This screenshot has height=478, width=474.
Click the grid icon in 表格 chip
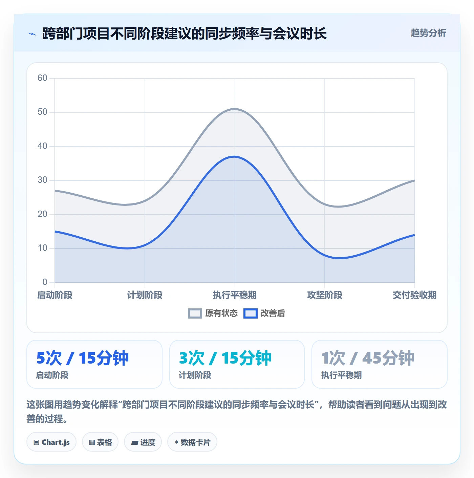[x=92, y=442]
